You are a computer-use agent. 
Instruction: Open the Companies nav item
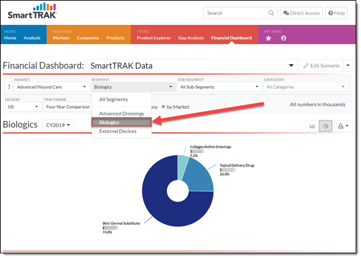coord(88,38)
